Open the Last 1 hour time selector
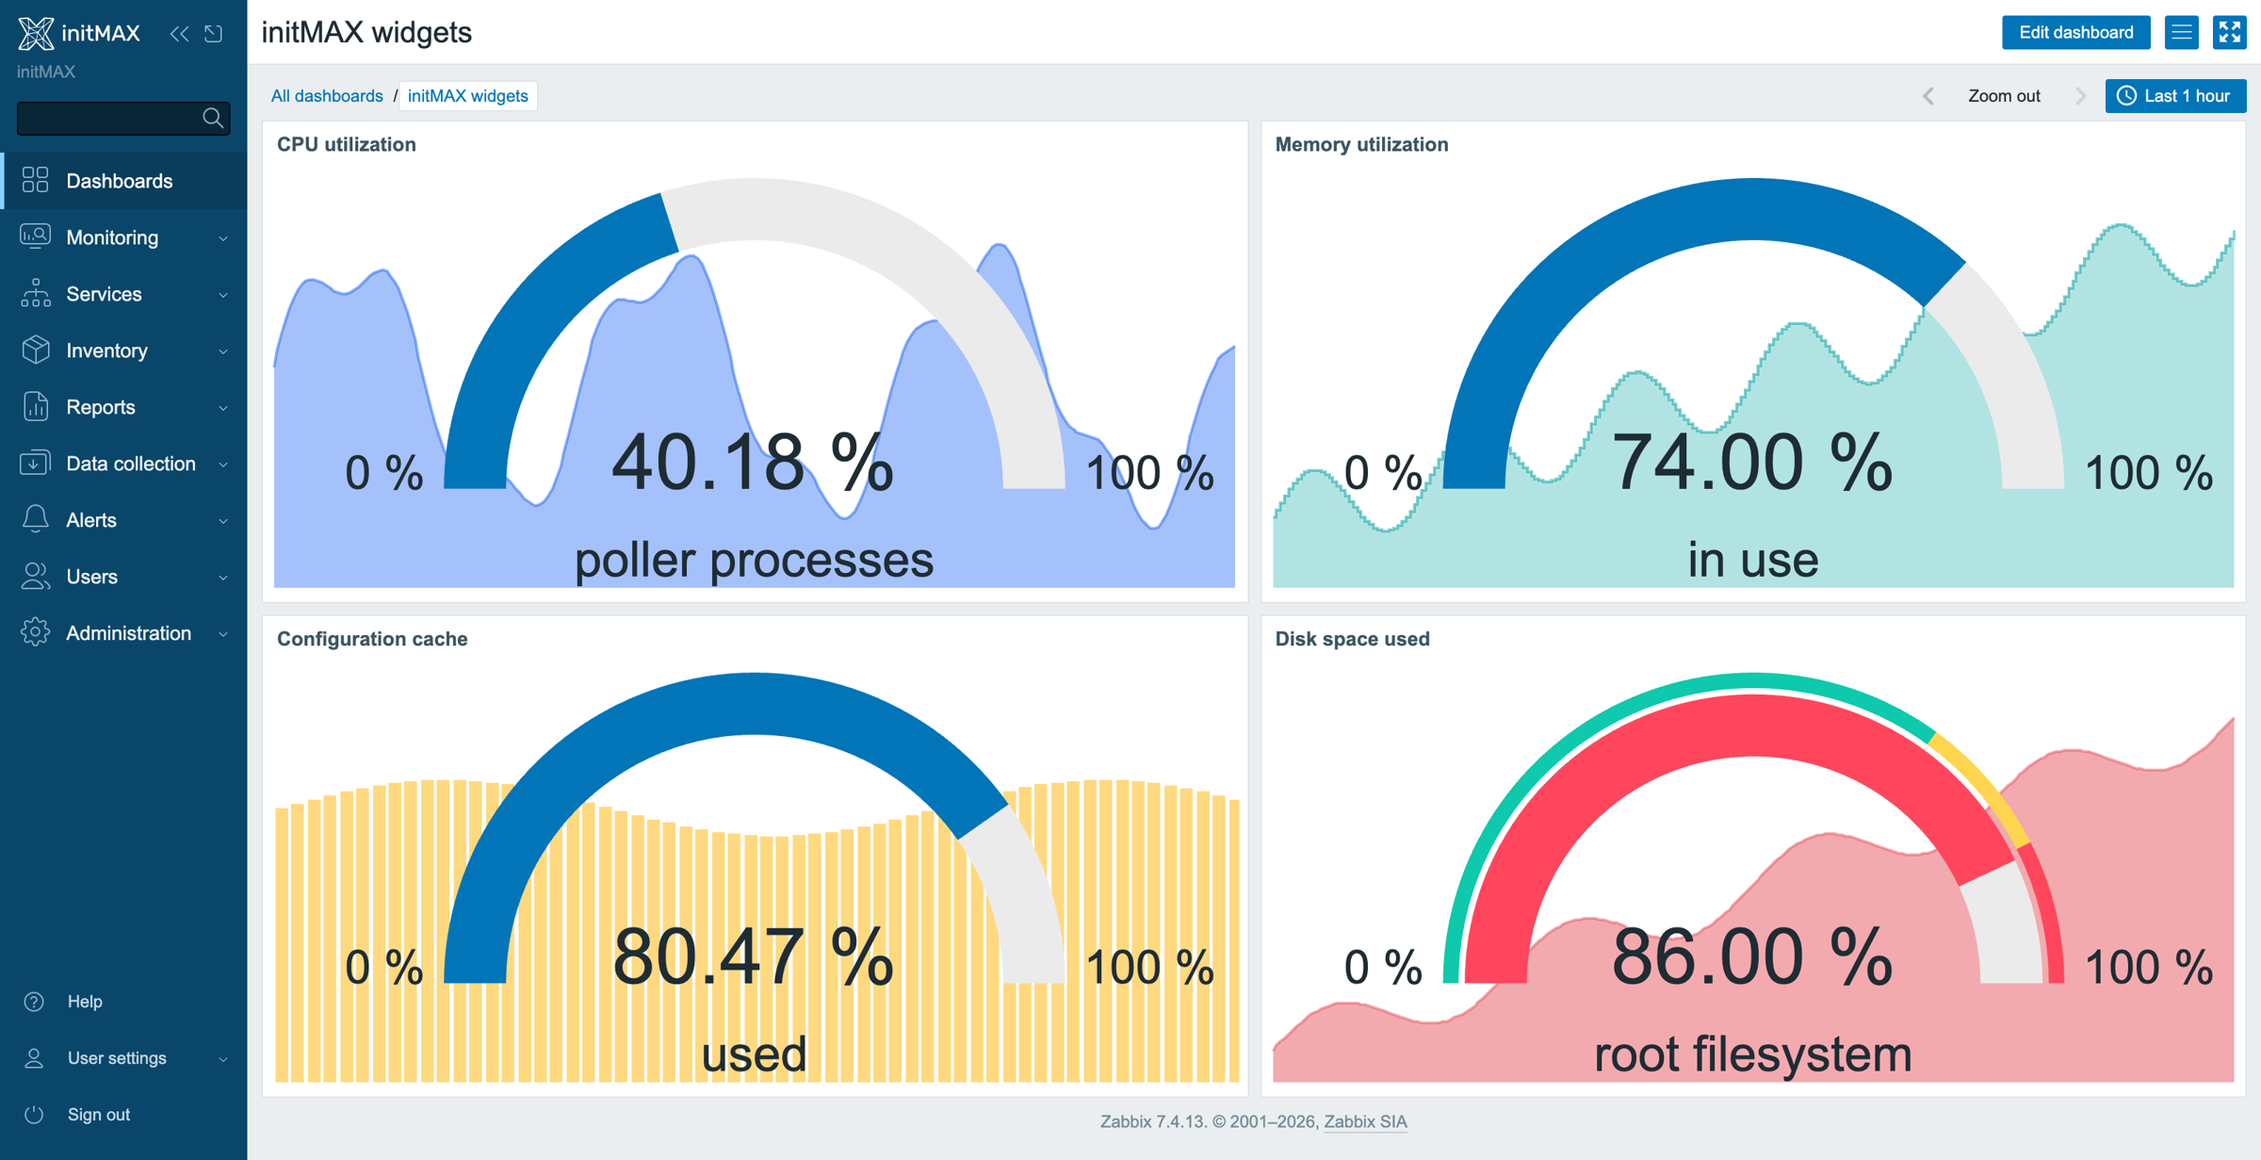The height and width of the screenshot is (1160, 2261). [x=2175, y=96]
